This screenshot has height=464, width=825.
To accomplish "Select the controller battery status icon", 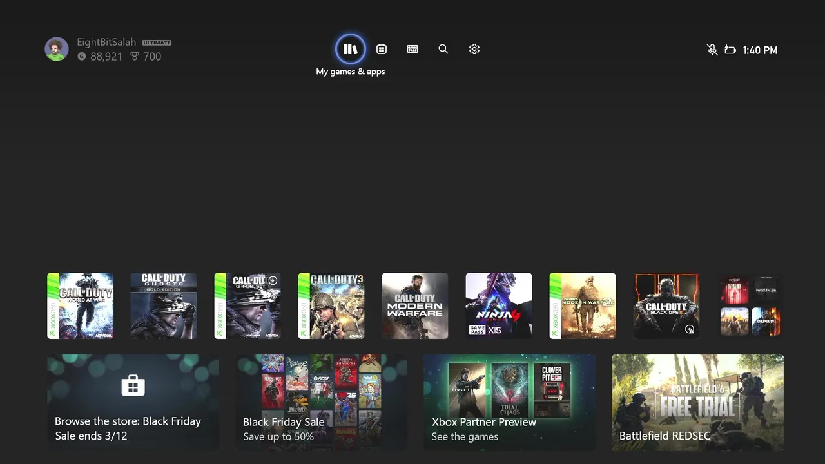I will (730, 50).
